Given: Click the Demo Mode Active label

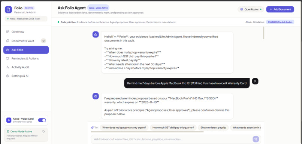Looking at the screenshot, I should 21,132.
